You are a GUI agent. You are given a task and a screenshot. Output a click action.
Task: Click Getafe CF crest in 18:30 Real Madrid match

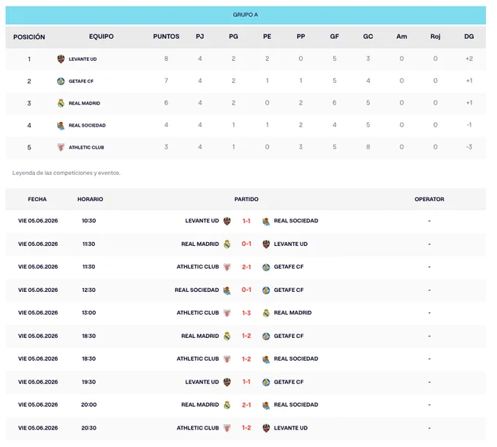click(x=266, y=337)
